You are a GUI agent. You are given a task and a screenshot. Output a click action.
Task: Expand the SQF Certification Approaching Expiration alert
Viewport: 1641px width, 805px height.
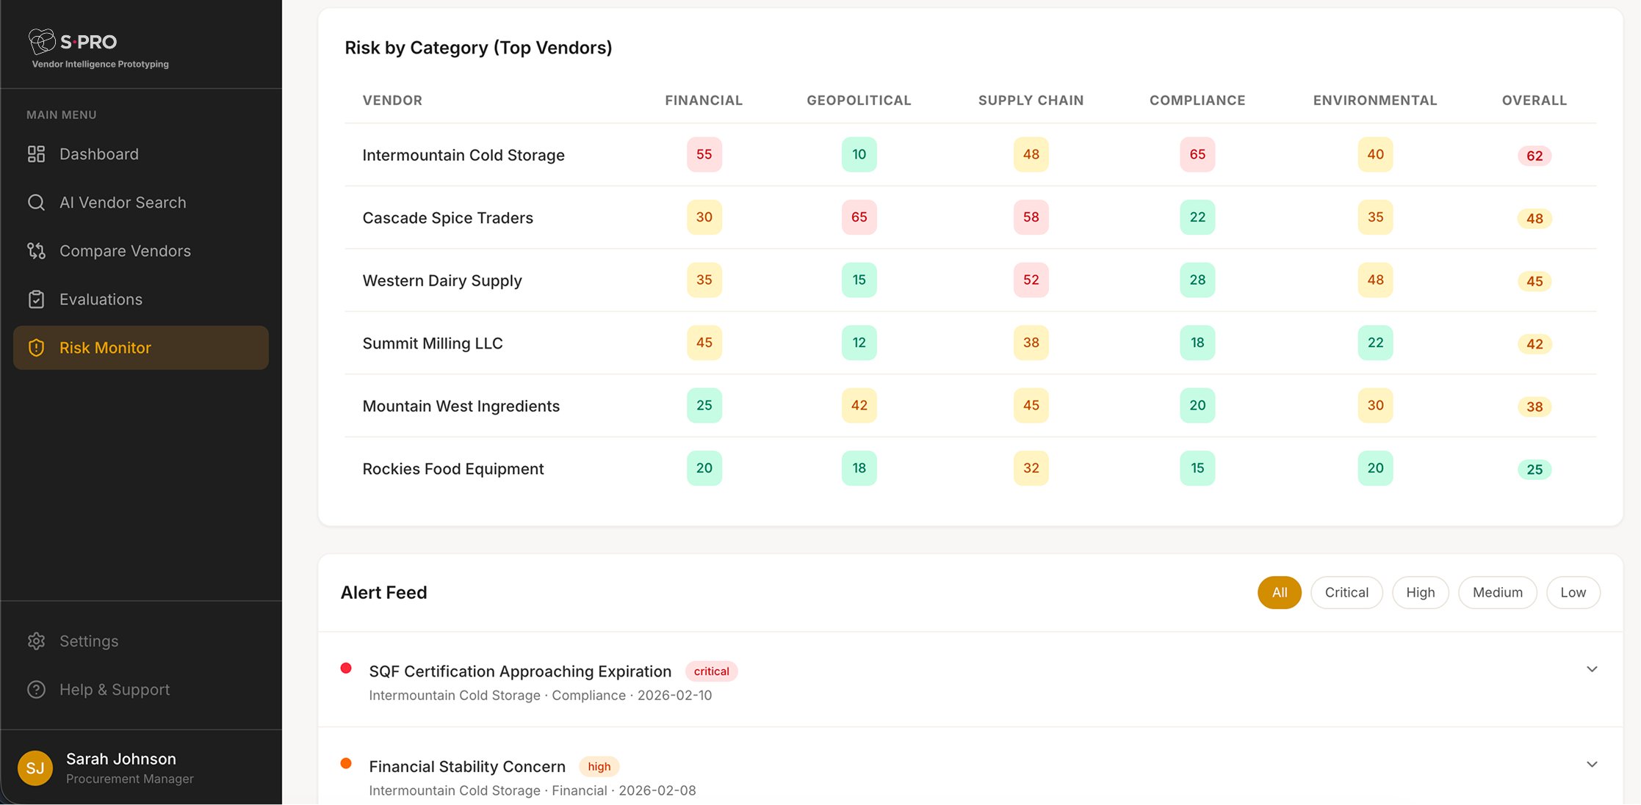(x=1592, y=669)
